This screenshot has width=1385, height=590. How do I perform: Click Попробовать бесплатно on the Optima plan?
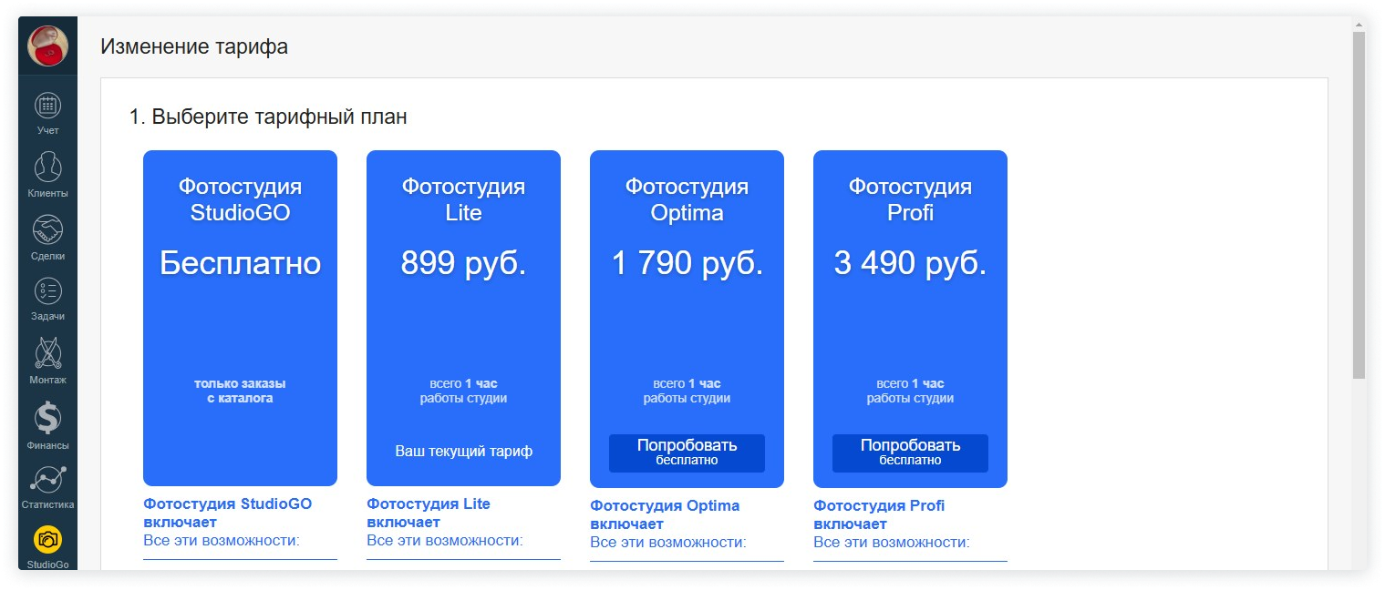(687, 453)
